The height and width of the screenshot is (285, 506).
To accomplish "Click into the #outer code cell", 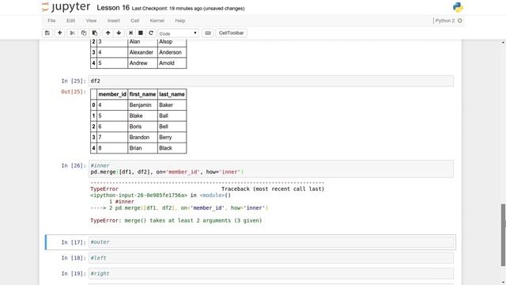I will [x=271, y=242].
